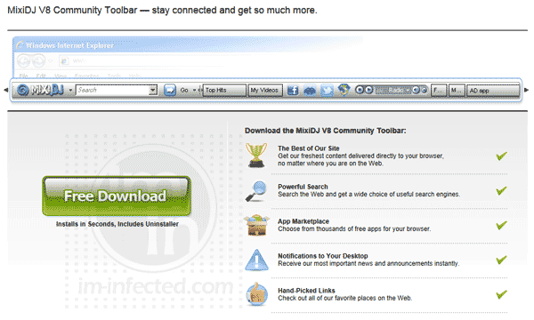Click 'Choose from thousands of free apps' description
Viewport: 534px width, 320px height.
[354, 228]
